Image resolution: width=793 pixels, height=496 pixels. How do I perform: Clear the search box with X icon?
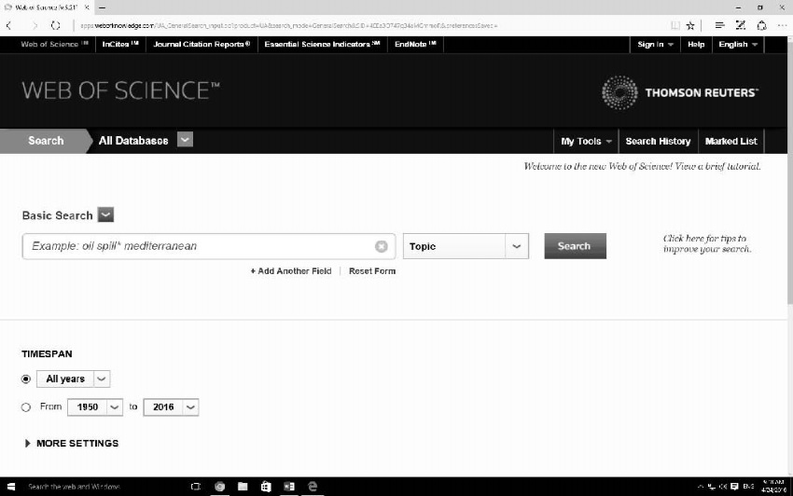(x=382, y=246)
